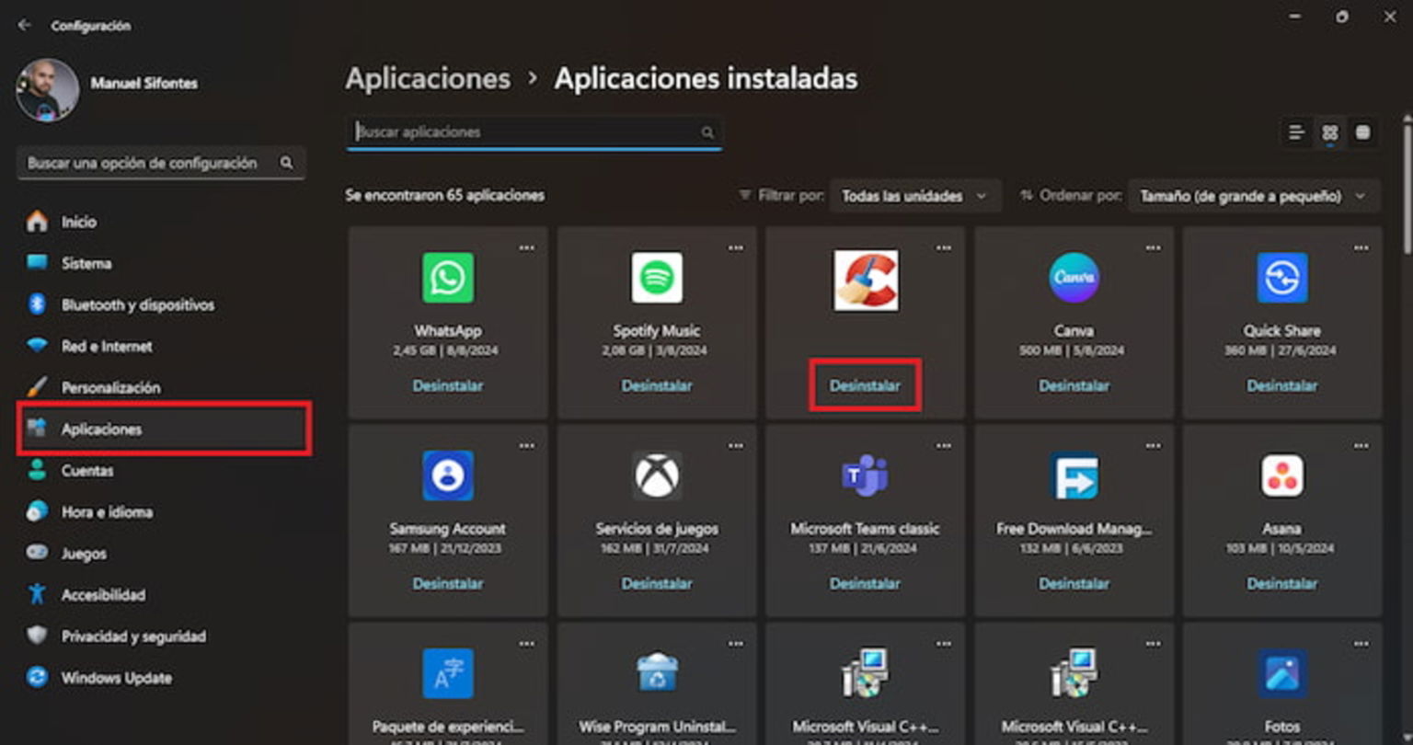
Task: Select Aplicaciones in the sidebar
Action: coord(163,429)
